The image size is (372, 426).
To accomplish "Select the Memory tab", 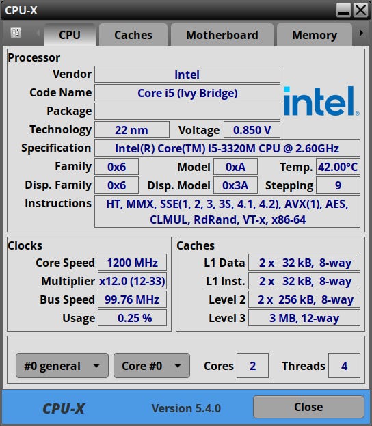I will coord(315,34).
